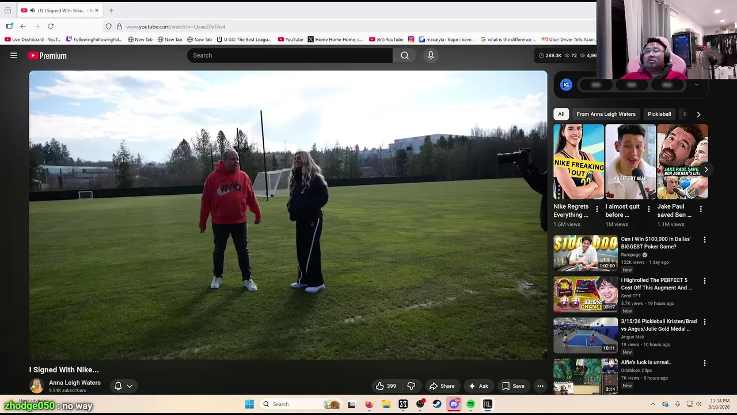Open options for Alfie's luck video
The image size is (737, 415).
click(x=704, y=363)
